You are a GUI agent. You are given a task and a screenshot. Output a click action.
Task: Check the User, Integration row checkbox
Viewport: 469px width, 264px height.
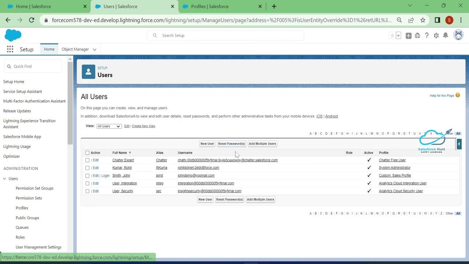(x=87, y=183)
